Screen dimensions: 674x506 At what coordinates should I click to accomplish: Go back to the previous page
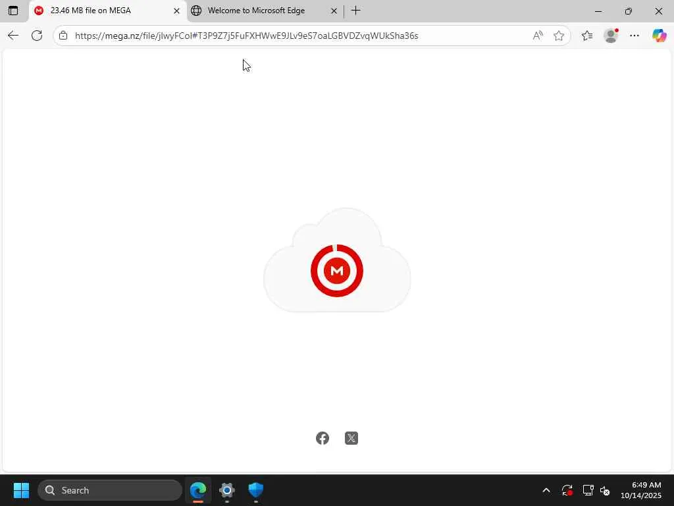point(13,36)
